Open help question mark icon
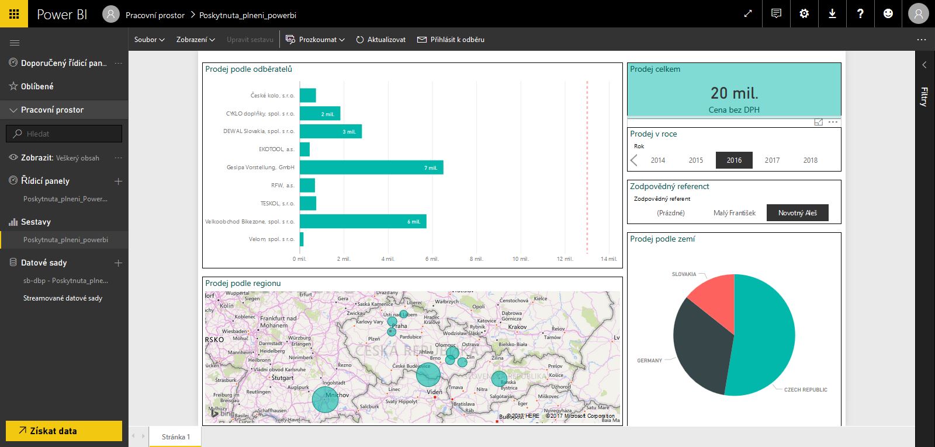The width and height of the screenshot is (935, 447). 860,13
